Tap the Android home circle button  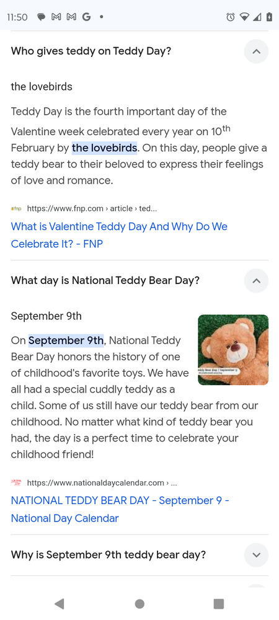(x=139, y=603)
